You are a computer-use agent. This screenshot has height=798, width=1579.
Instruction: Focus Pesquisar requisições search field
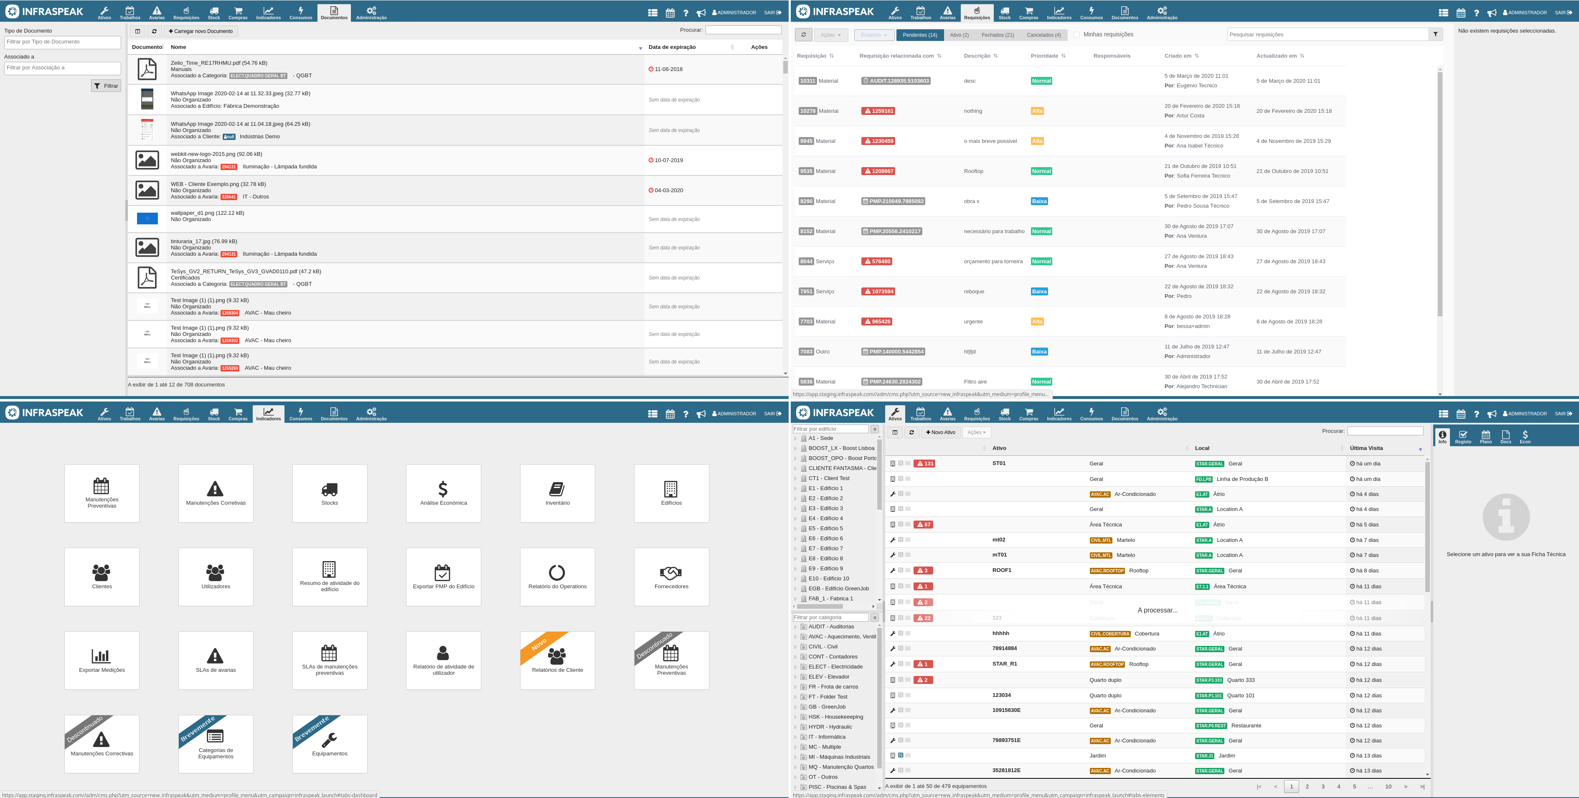pyautogui.click(x=1328, y=34)
